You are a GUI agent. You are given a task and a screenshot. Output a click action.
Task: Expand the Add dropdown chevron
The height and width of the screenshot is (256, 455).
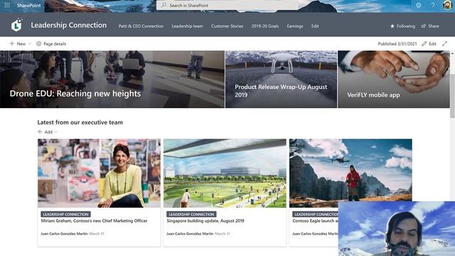pos(55,132)
